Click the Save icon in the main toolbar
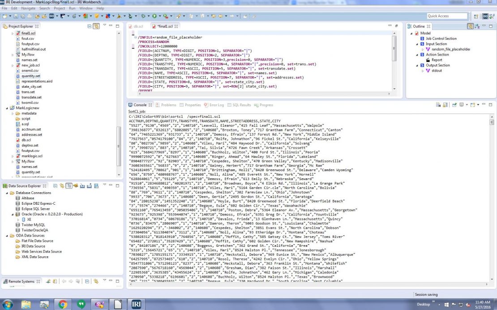This screenshot has width=497, height=310. click(x=17, y=16)
